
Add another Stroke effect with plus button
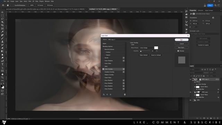[x=123, y=58]
